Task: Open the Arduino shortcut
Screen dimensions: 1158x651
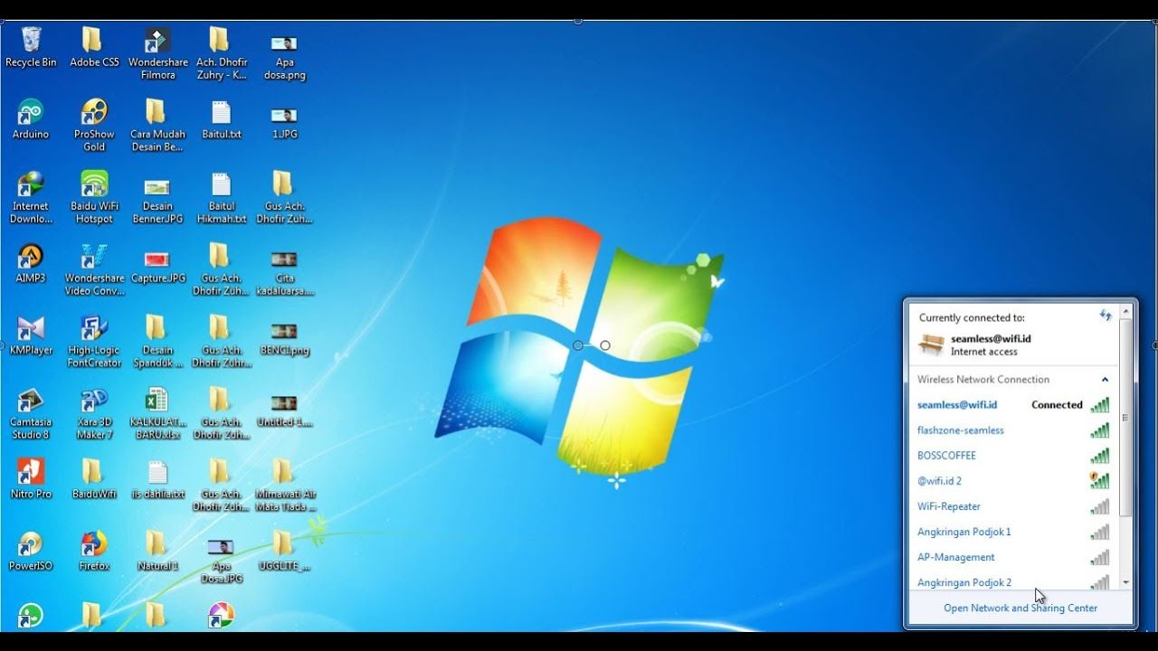Action: 31,119
